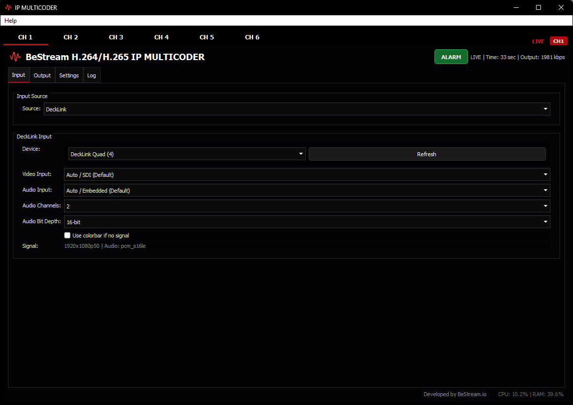Click the red LIVE indicator label

538,41
